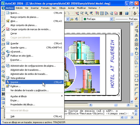Select the Erase tool in modify toolbar
This screenshot has height=125, width=140.
pos(136,26)
